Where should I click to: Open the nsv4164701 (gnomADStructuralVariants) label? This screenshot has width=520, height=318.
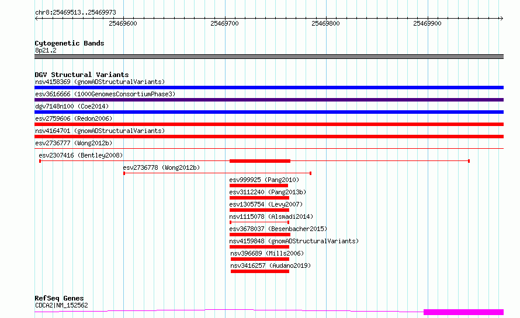100,131
